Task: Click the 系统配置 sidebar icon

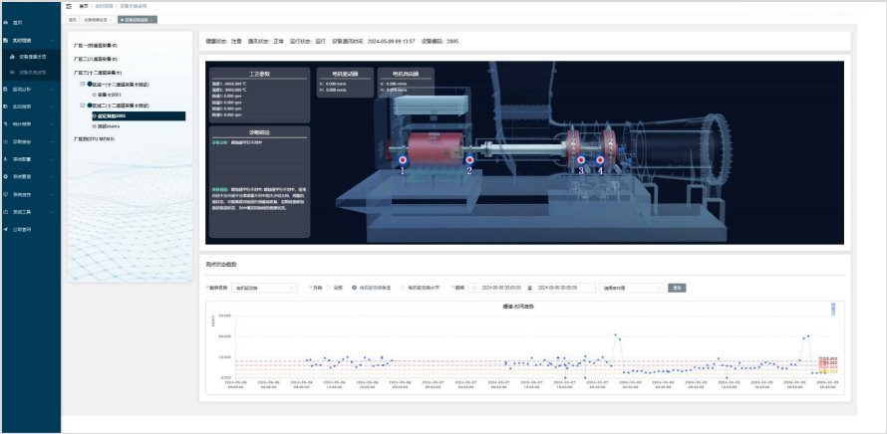Action: pyautogui.click(x=6, y=159)
